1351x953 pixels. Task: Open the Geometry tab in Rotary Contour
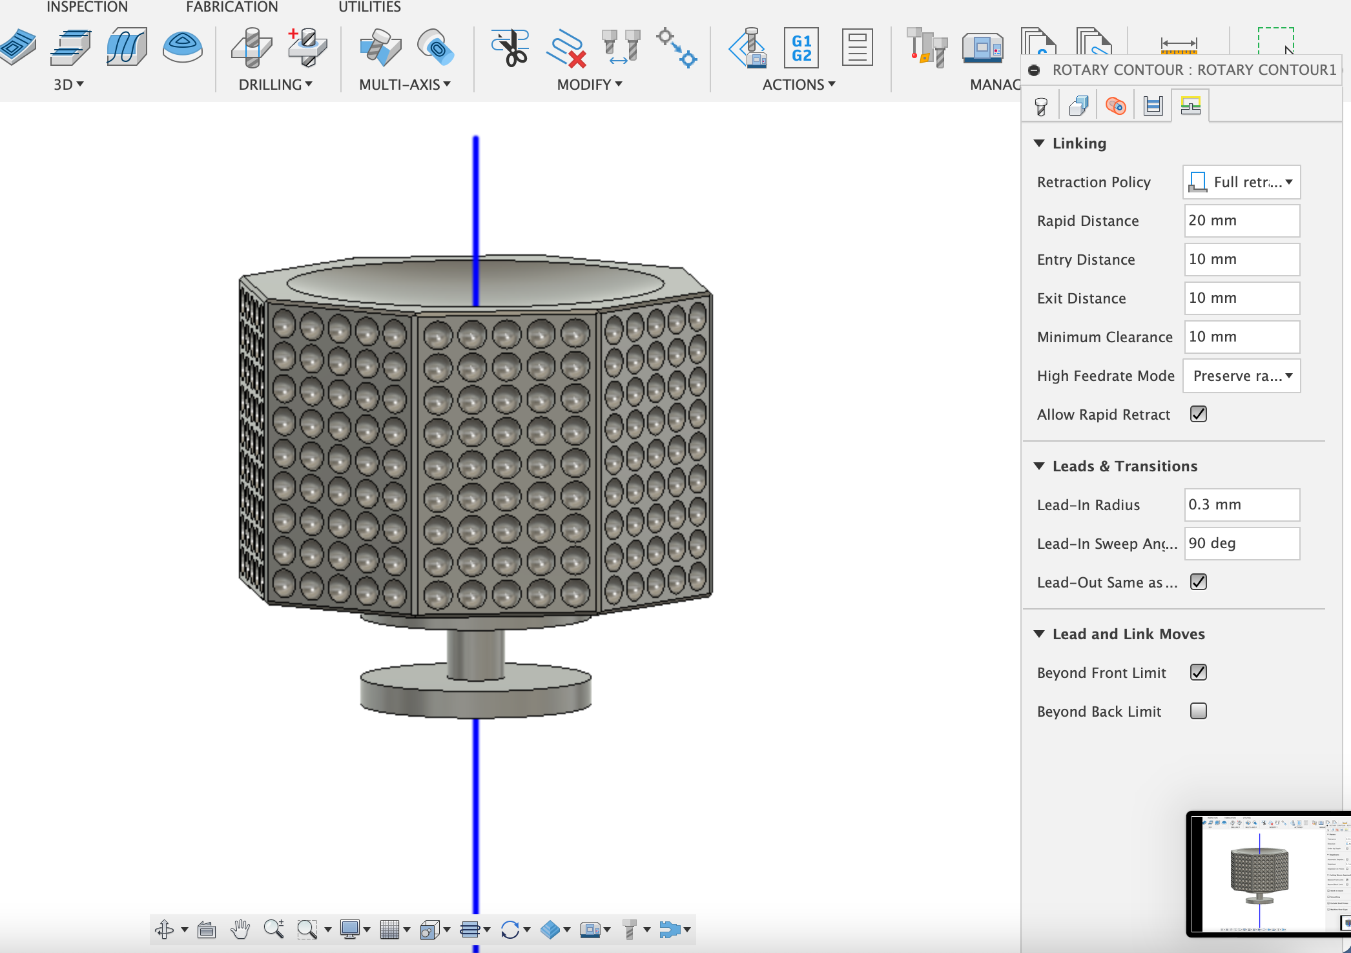pos(1078,106)
